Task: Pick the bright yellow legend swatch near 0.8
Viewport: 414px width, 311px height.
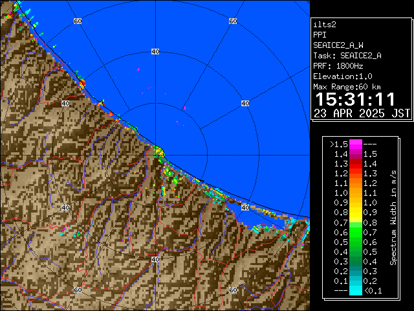Action: coord(356,213)
